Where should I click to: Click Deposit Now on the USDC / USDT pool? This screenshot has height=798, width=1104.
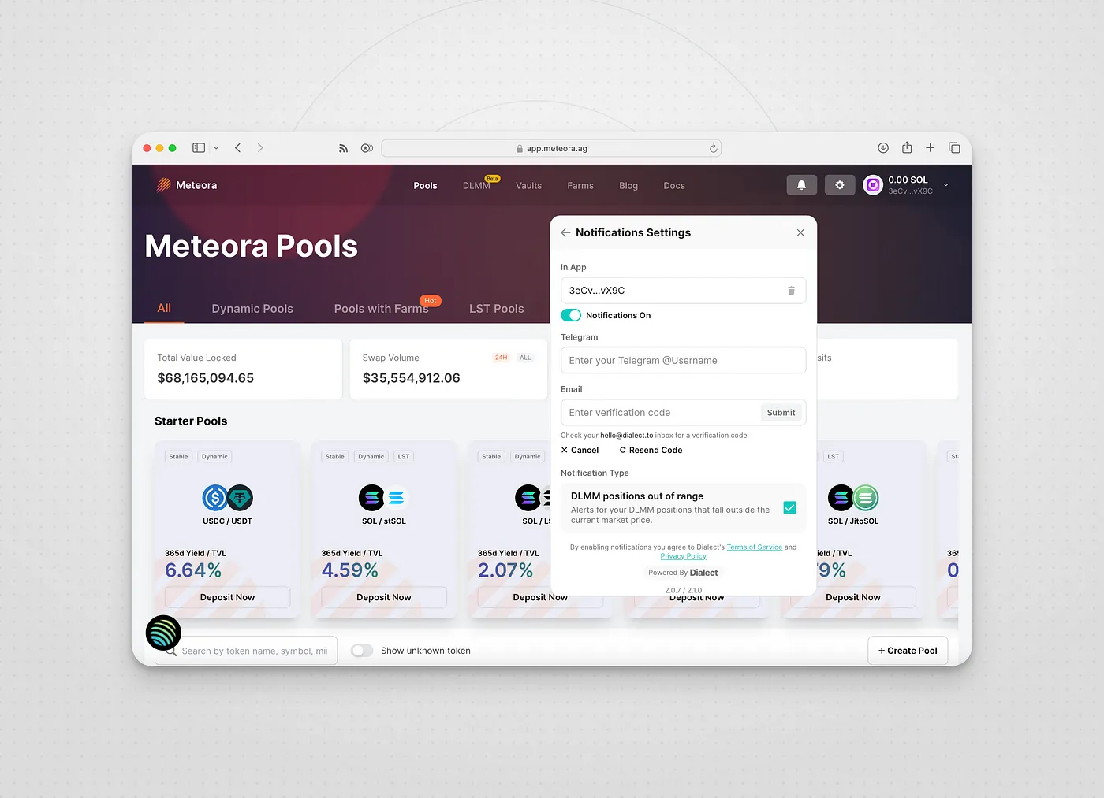(227, 597)
